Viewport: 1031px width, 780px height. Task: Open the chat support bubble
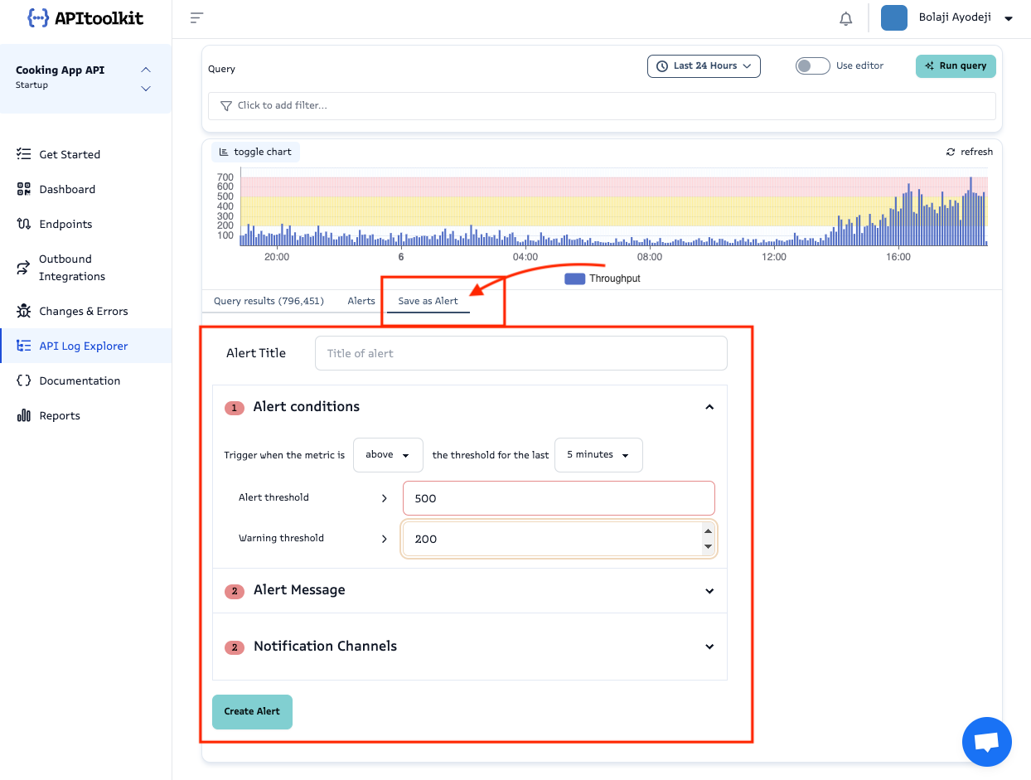(986, 741)
